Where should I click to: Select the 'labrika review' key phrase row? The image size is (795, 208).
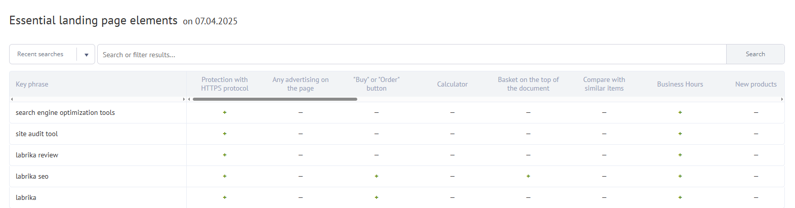click(x=37, y=155)
